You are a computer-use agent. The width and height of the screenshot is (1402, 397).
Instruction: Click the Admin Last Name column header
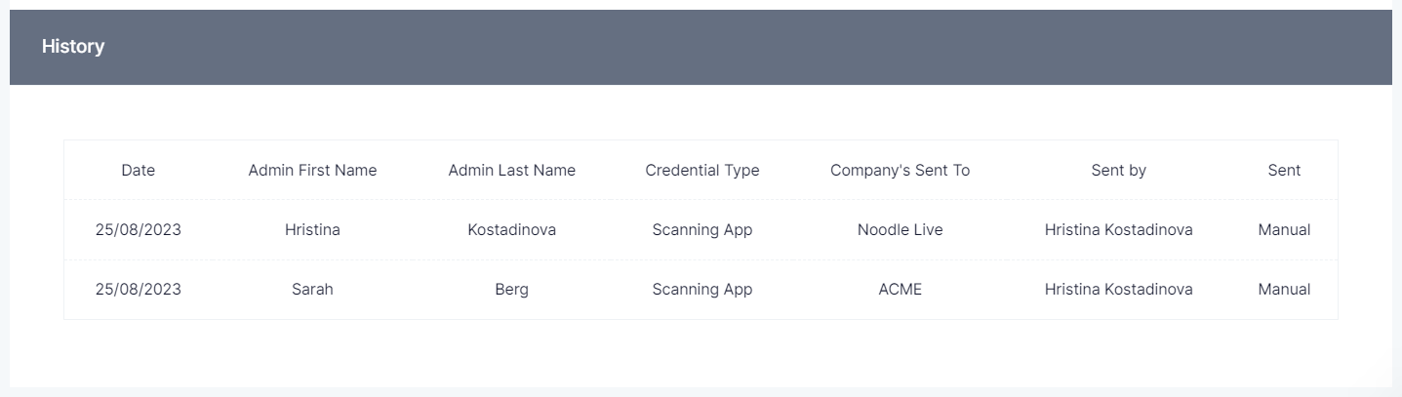click(511, 171)
